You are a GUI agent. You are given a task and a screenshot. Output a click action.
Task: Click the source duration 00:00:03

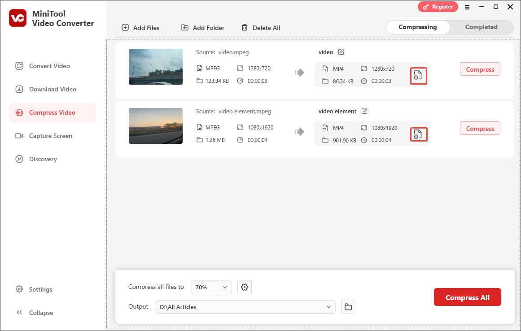pyautogui.click(x=257, y=81)
